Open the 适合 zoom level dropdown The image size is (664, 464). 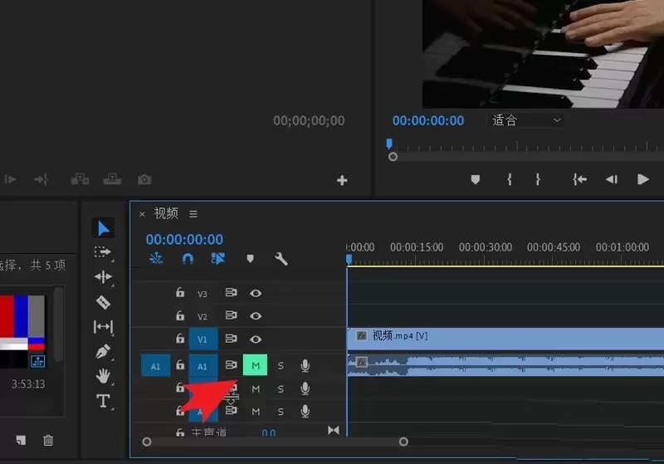coord(527,120)
